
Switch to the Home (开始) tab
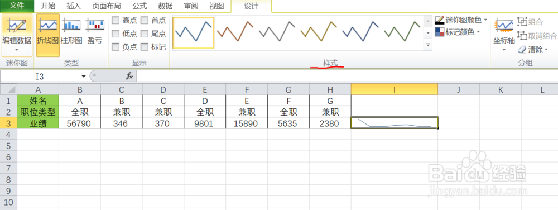(x=48, y=6)
